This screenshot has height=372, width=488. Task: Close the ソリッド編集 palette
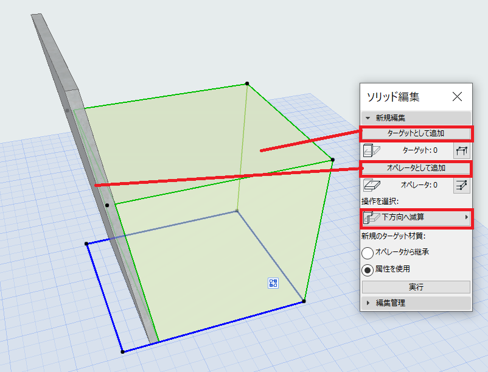tap(457, 97)
